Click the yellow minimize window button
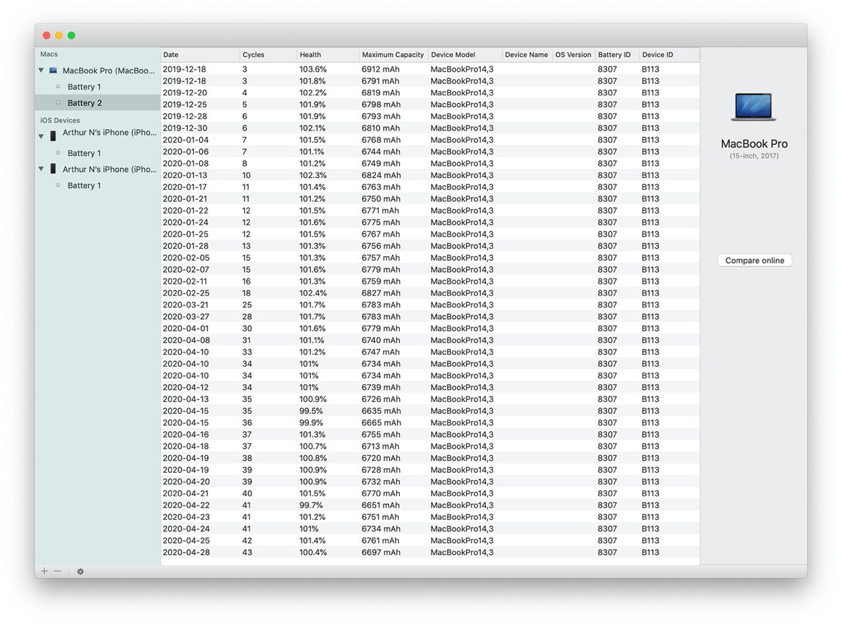The width and height of the screenshot is (842, 624). coord(59,35)
